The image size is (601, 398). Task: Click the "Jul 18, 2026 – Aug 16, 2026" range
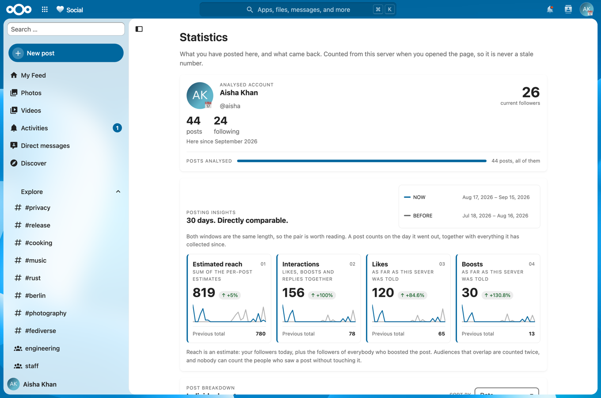pos(495,216)
